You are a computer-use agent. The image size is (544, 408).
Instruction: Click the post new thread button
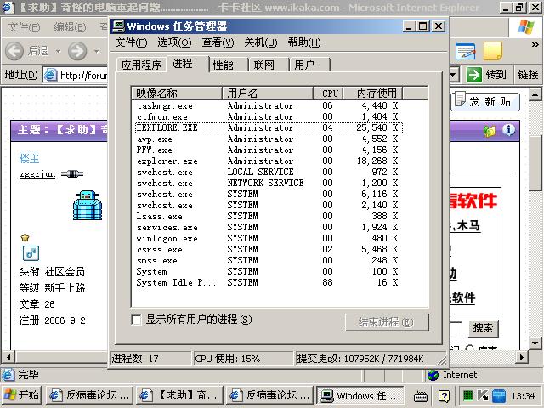[485, 102]
